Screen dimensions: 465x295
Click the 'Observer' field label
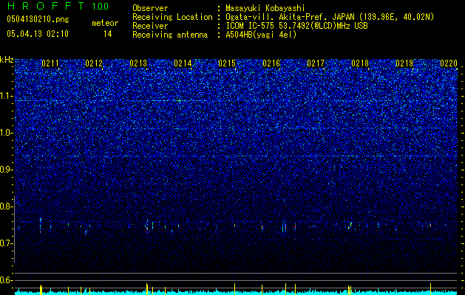click(x=150, y=8)
